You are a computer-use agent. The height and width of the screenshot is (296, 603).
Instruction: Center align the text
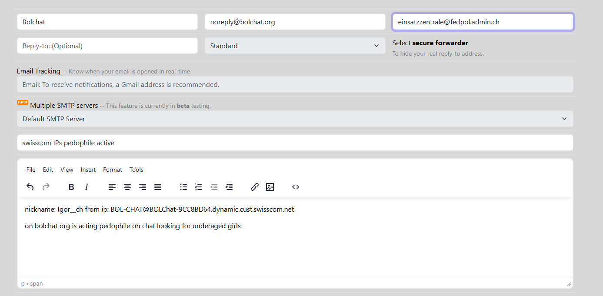tap(127, 187)
